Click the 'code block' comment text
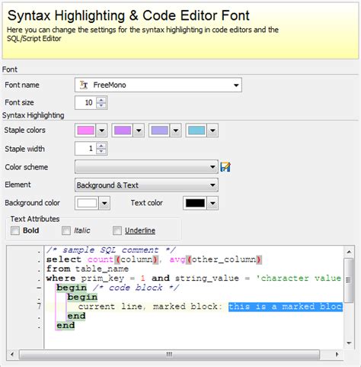361x367 pixels. coord(136,288)
